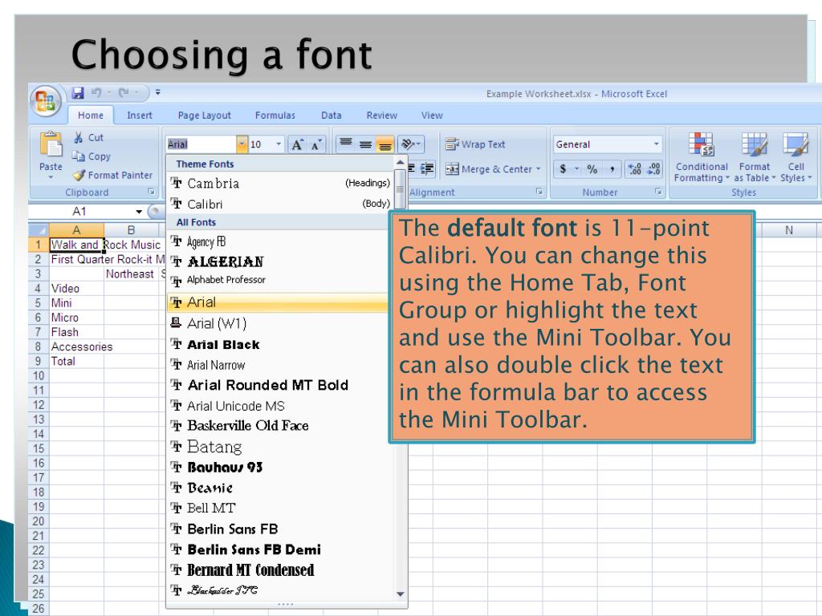The width and height of the screenshot is (822, 616).
Task: Switch to the Insert tab
Action: click(x=140, y=115)
